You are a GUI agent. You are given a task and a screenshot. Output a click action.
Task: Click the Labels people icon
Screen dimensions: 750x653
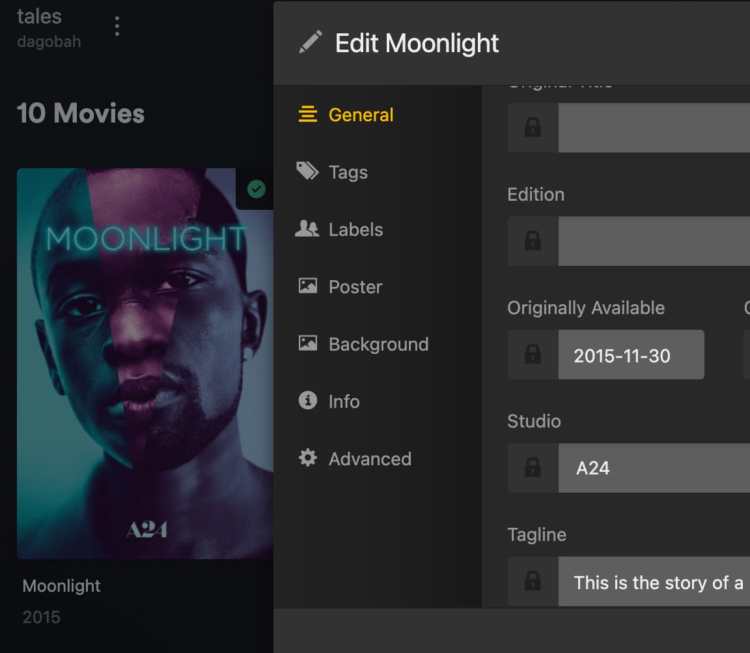(307, 229)
